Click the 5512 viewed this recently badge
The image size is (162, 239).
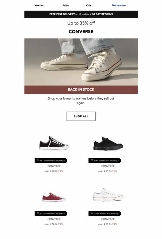pos(51,161)
